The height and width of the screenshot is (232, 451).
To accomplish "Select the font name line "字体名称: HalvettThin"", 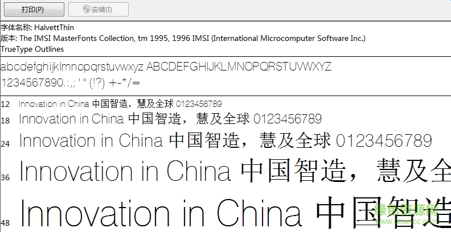I will (37, 27).
